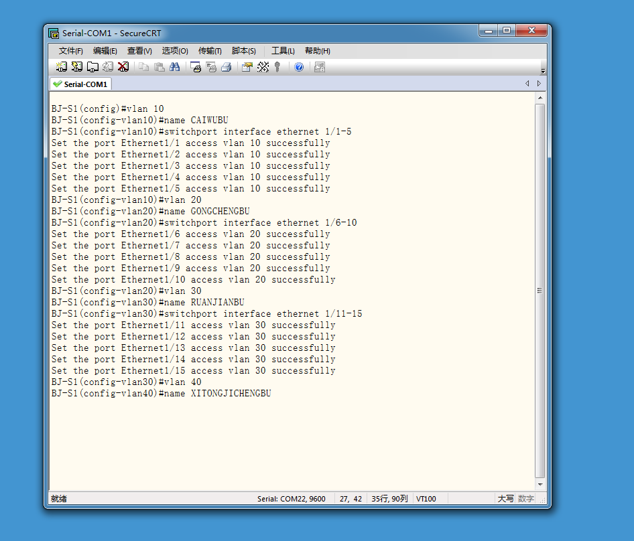Open the 帮助(H) menu

click(x=318, y=51)
